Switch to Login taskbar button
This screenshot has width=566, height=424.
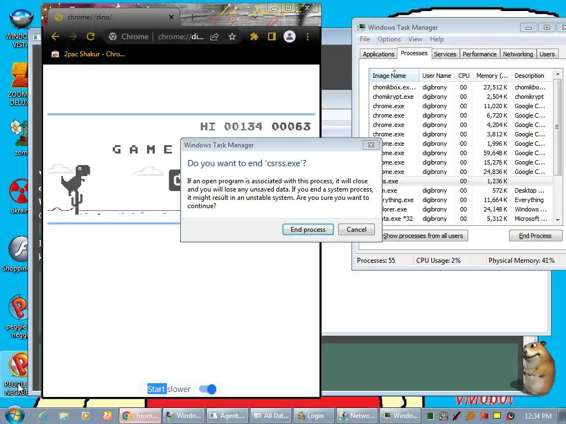[x=315, y=416]
